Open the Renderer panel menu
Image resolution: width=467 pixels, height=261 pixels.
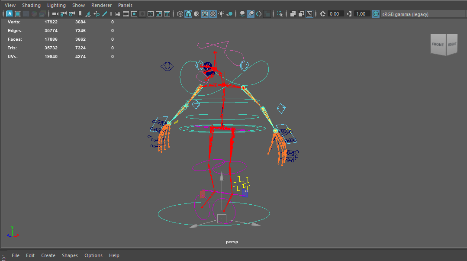pos(101,5)
